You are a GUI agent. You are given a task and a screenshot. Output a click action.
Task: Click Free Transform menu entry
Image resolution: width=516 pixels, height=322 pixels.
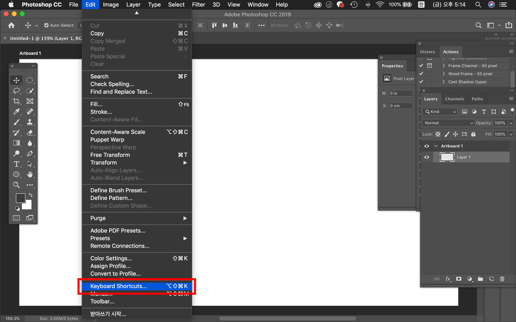click(x=110, y=155)
